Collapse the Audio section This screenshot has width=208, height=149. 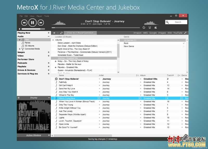click(49, 36)
